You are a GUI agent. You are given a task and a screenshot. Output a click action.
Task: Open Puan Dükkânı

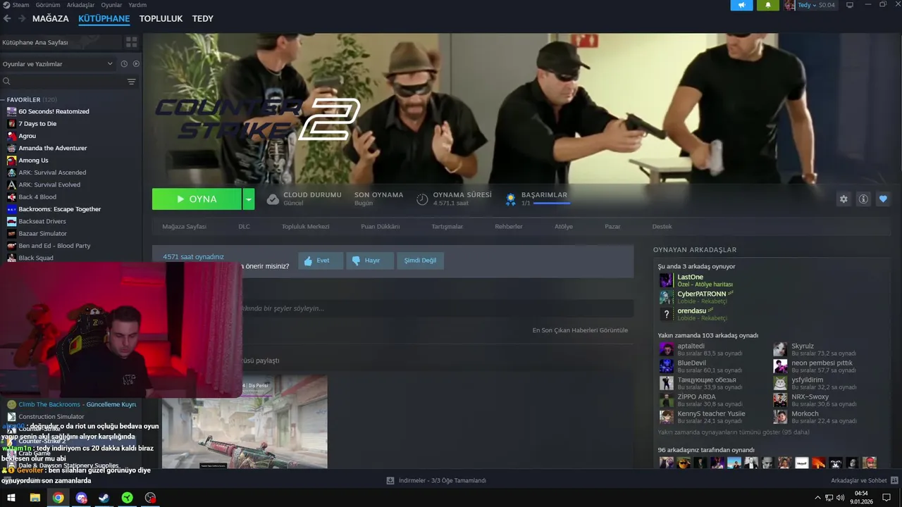pyautogui.click(x=381, y=227)
